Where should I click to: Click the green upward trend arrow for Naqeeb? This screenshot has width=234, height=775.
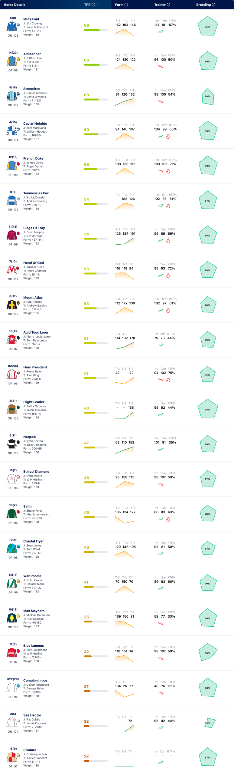point(161,449)
